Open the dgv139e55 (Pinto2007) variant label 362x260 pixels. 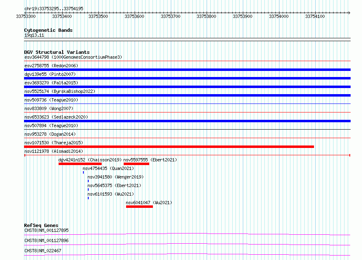(50, 74)
